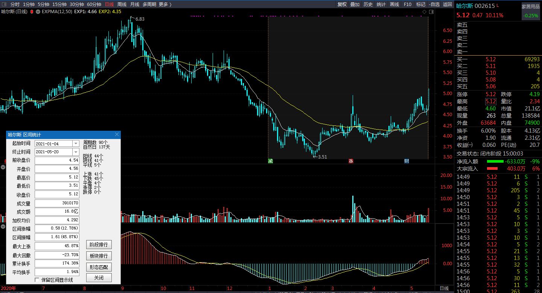Click the red 涨 marker on timeline
This screenshot has height=293, width=542.
351,161
